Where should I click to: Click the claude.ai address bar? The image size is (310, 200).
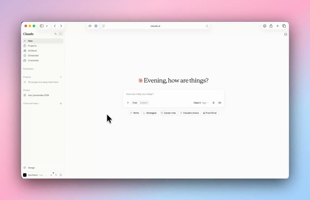[155, 26]
